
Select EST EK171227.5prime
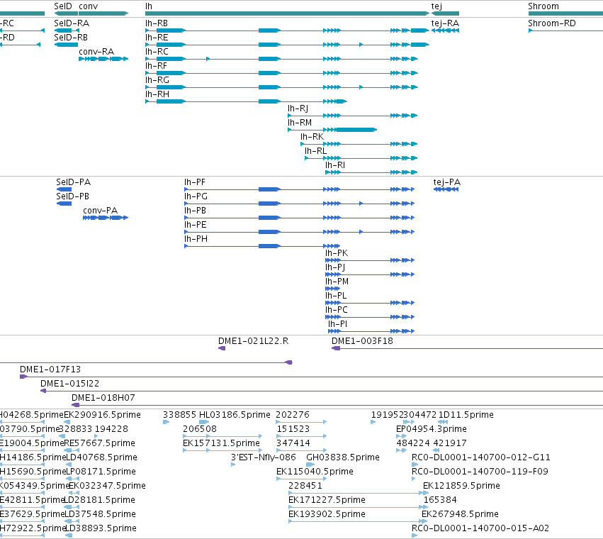tap(359, 507)
